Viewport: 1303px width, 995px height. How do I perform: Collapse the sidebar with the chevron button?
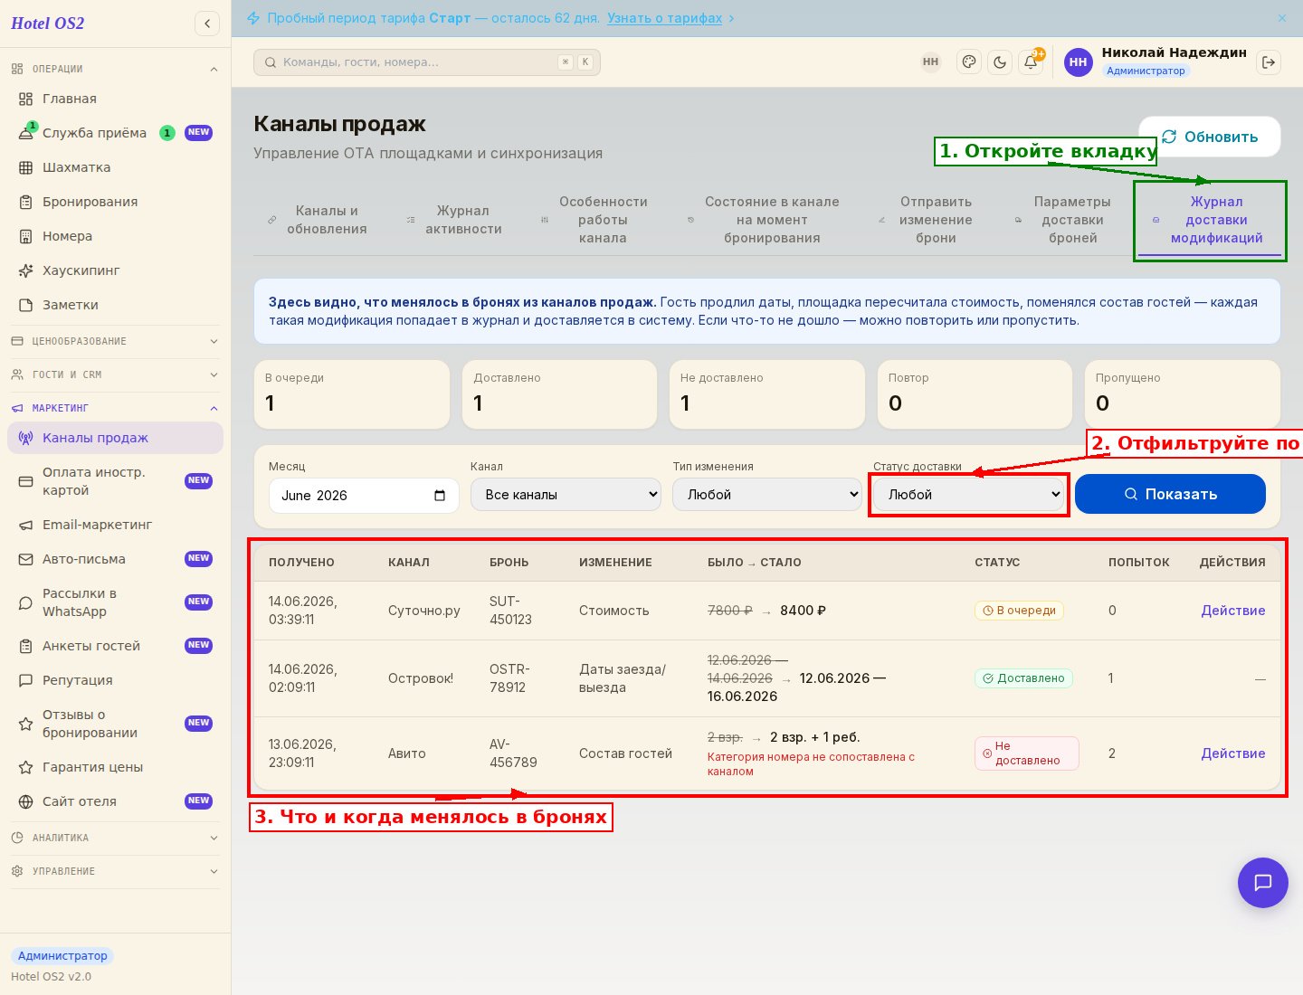207,24
